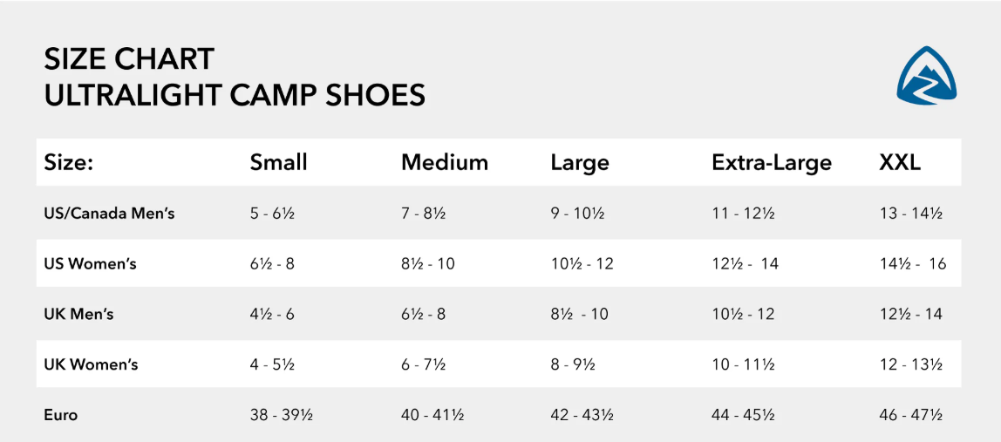Click the US/Canada Men's row label
The width and height of the screenshot is (1001, 442).
point(109,213)
